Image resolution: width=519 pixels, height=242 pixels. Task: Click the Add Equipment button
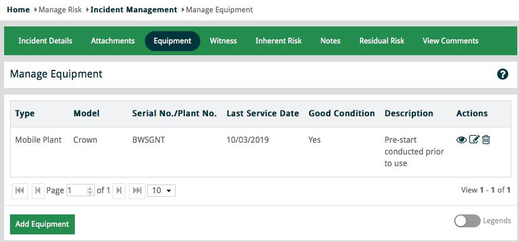click(42, 224)
